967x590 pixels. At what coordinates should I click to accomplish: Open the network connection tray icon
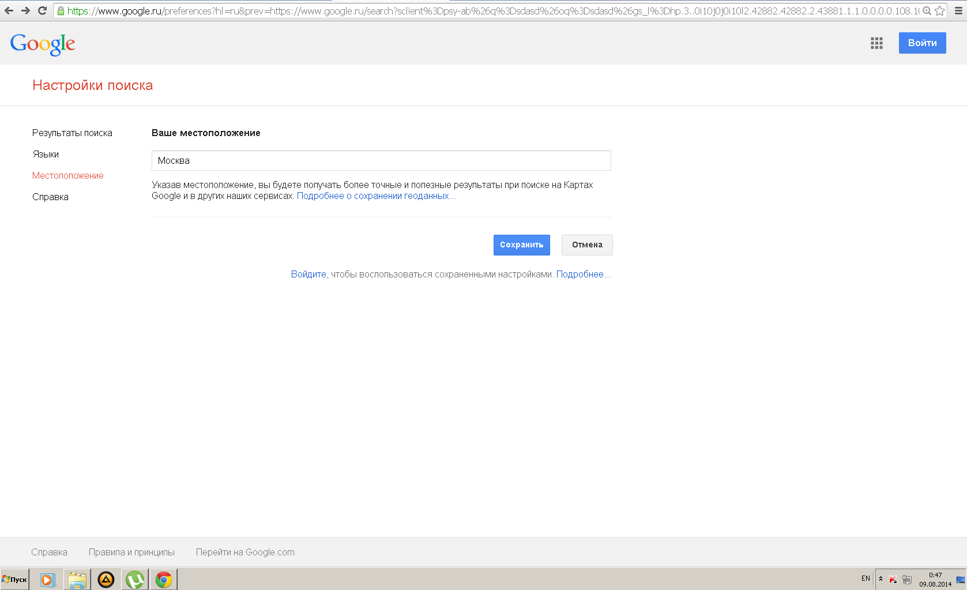point(907,579)
